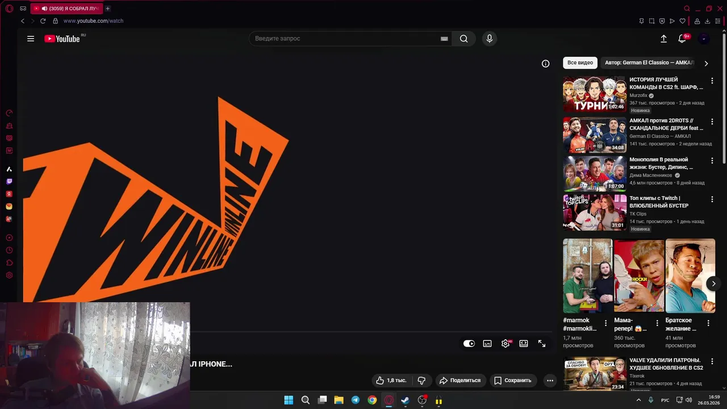Toggle subtitles in the video player
This screenshot has width=727, height=409.
click(487, 344)
